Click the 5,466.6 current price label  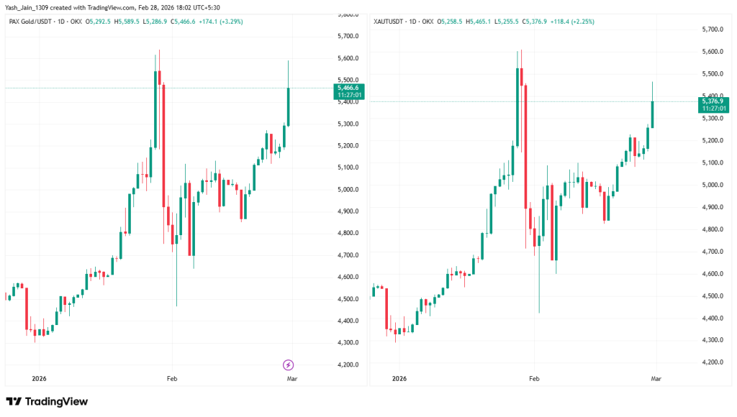[x=349, y=87]
